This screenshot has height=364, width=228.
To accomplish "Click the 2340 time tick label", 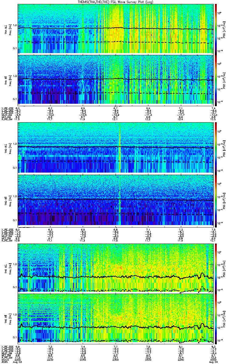I will [x=181, y=359].
